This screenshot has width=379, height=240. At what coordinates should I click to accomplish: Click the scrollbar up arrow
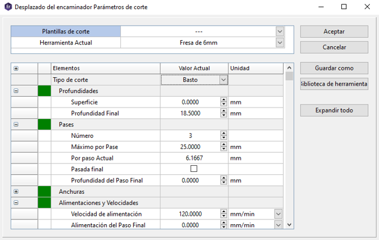point(289,67)
